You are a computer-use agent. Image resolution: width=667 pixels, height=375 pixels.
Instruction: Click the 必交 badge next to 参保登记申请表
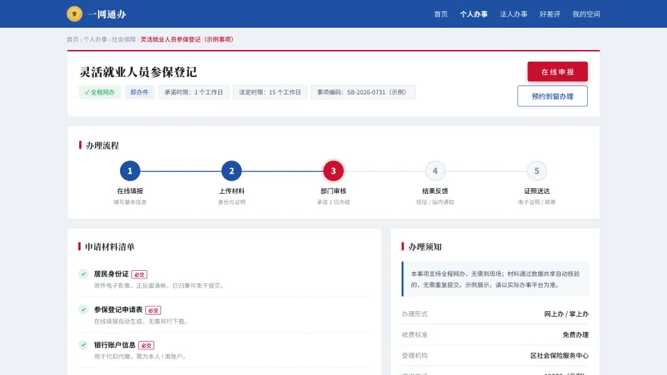pyautogui.click(x=153, y=310)
